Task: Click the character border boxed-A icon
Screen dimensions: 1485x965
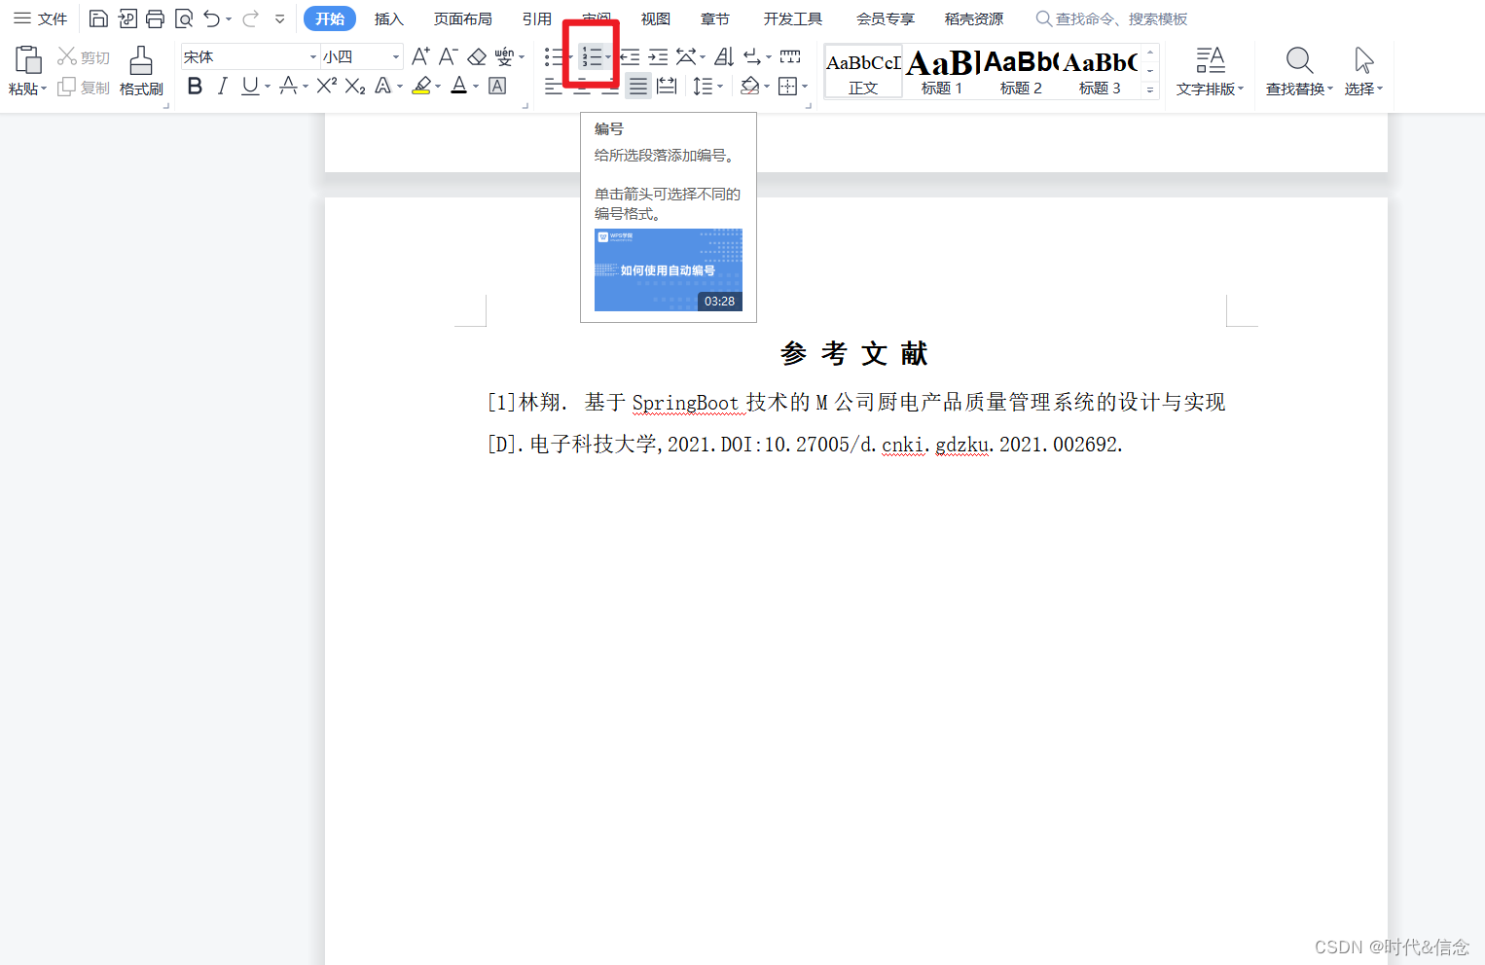Action: (x=497, y=86)
